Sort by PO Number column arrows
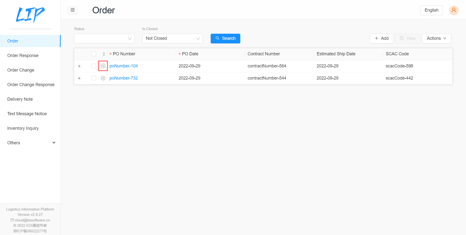The height and width of the screenshot is (235, 466). (104, 54)
